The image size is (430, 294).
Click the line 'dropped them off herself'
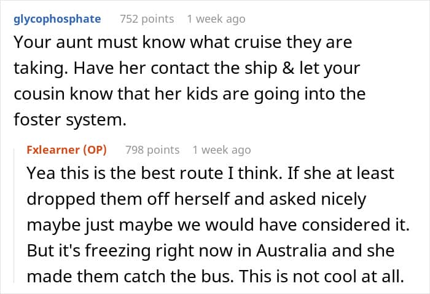coord(197,199)
